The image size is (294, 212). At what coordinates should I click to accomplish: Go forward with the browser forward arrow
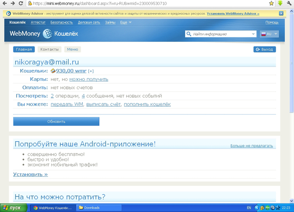(12, 3)
